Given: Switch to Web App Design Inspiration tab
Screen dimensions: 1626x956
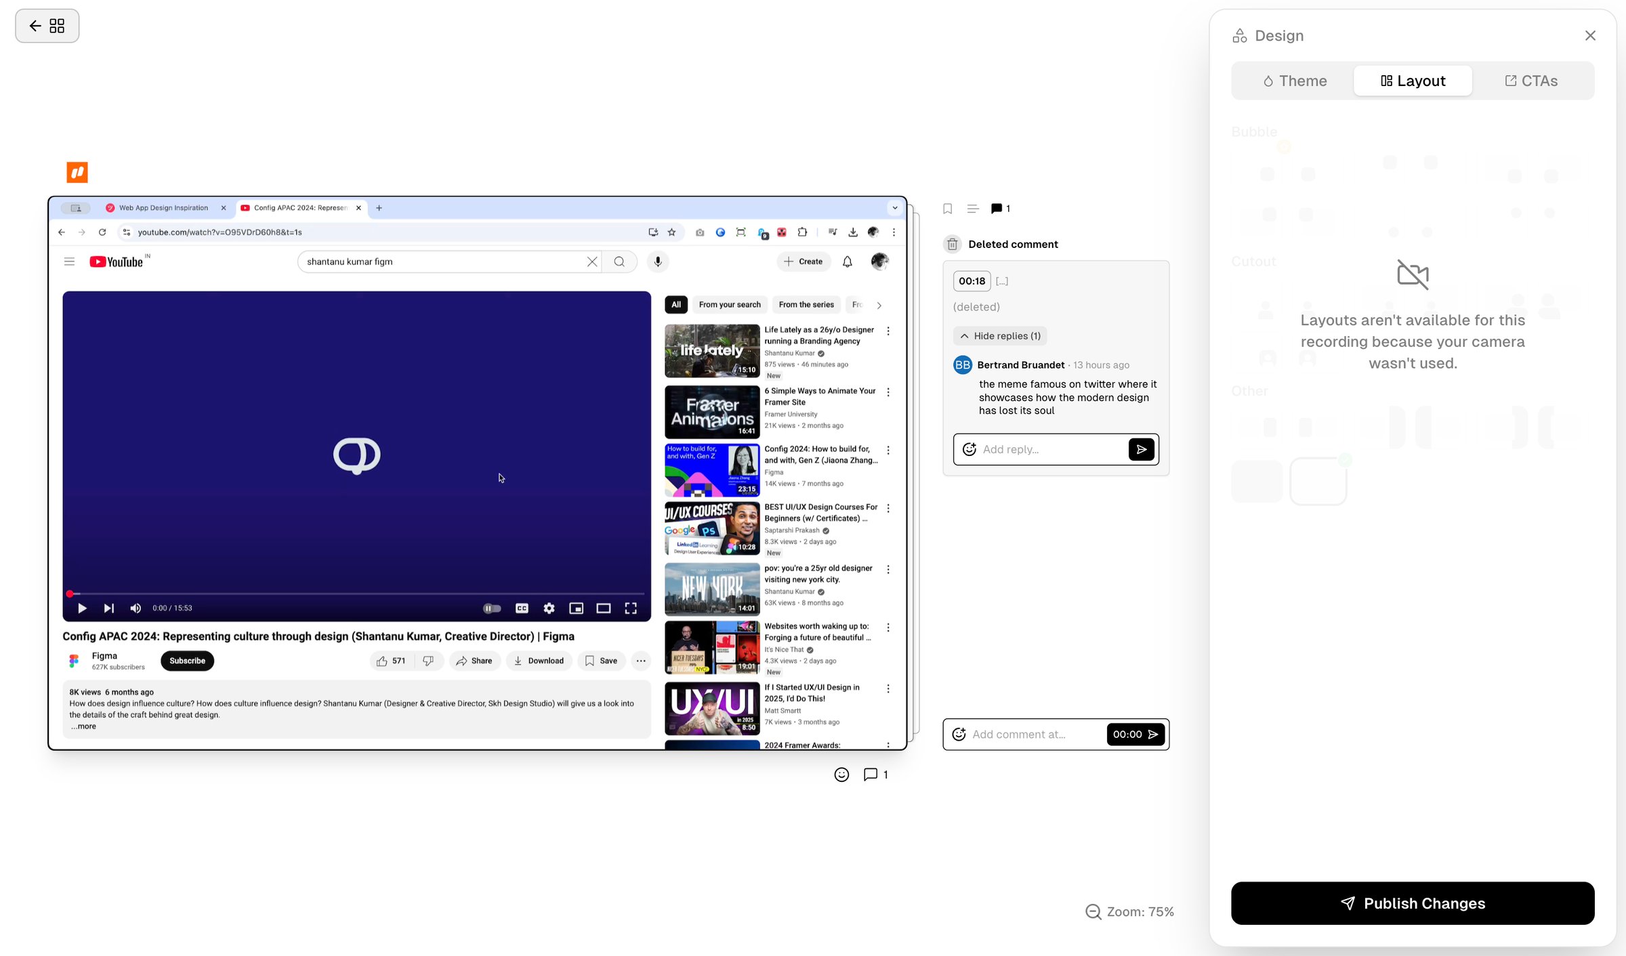Looking at the screenshot, I should tap(163, 208).
